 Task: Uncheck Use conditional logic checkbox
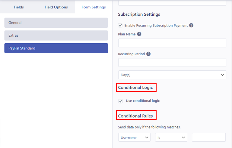[x=121, y=101]
